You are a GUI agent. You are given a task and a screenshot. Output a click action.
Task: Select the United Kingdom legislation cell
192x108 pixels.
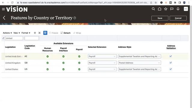coord(13,63)
